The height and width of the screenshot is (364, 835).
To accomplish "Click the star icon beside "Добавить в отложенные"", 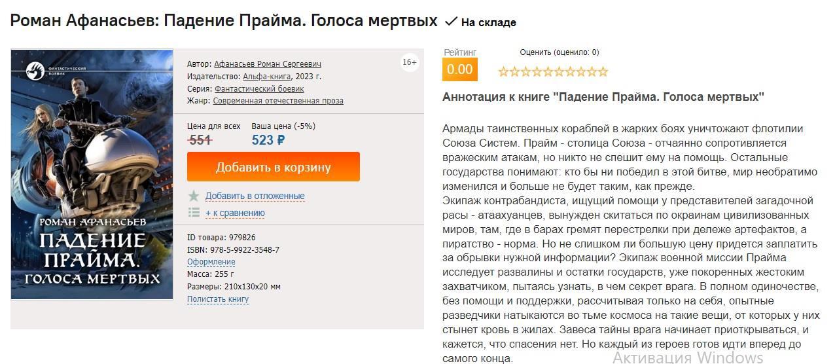I will click(x=194, y=196).
